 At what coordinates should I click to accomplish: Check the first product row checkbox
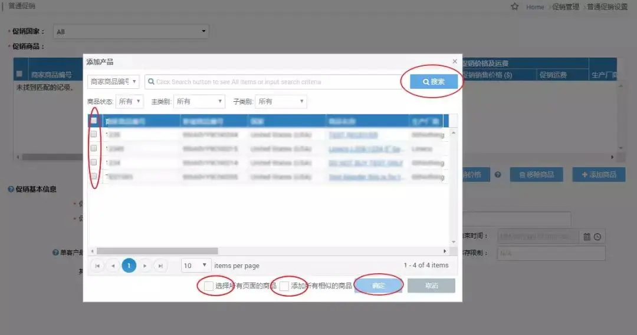(94, 134)
